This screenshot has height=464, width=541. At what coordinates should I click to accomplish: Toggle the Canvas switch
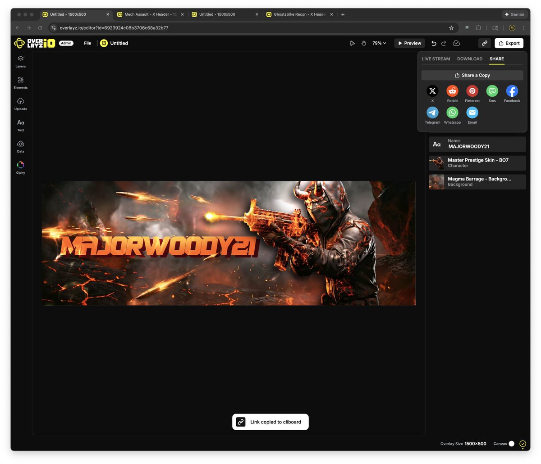coord(512,444)
